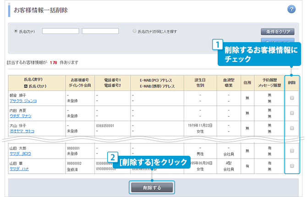Select 氏名(カナ)が同じ人を探す radio option

click(134, 31)
